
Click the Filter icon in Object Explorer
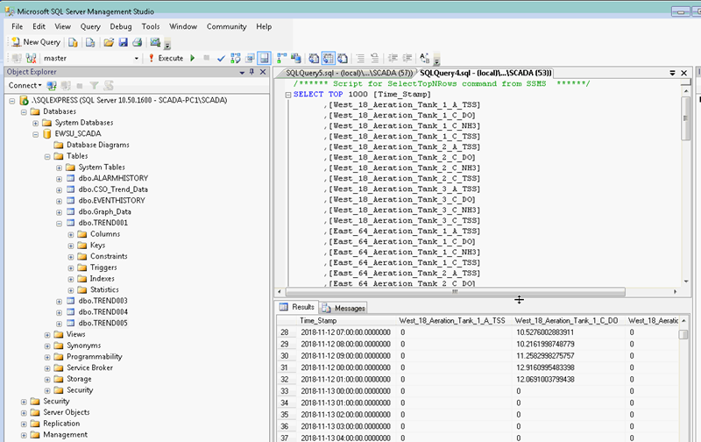[x=94, y=85]
